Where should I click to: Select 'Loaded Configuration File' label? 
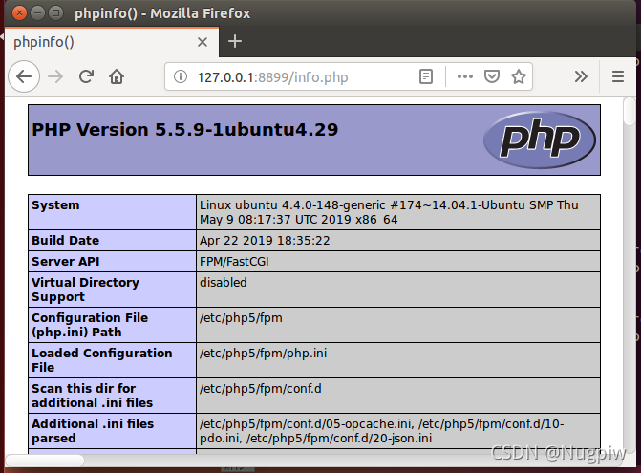coord(102,360)
